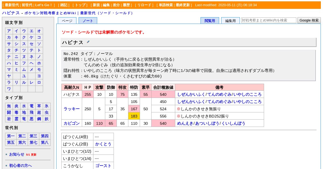Open the ト index in 頭文字別

(x=39, y=50)
